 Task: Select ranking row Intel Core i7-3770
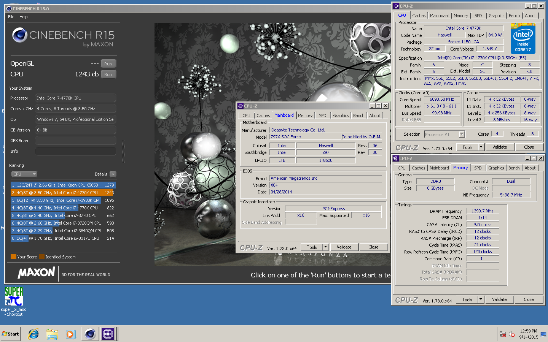[63, 215]
